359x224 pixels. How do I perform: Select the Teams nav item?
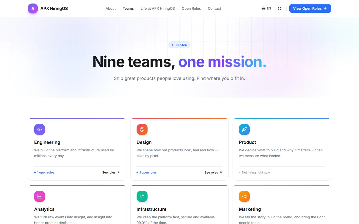(128, 8)
